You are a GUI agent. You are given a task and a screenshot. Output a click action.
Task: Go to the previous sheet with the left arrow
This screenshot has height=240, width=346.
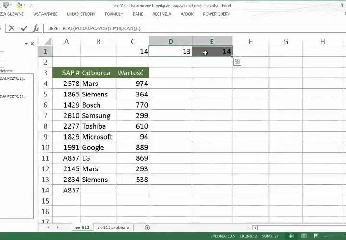point(48,228)
